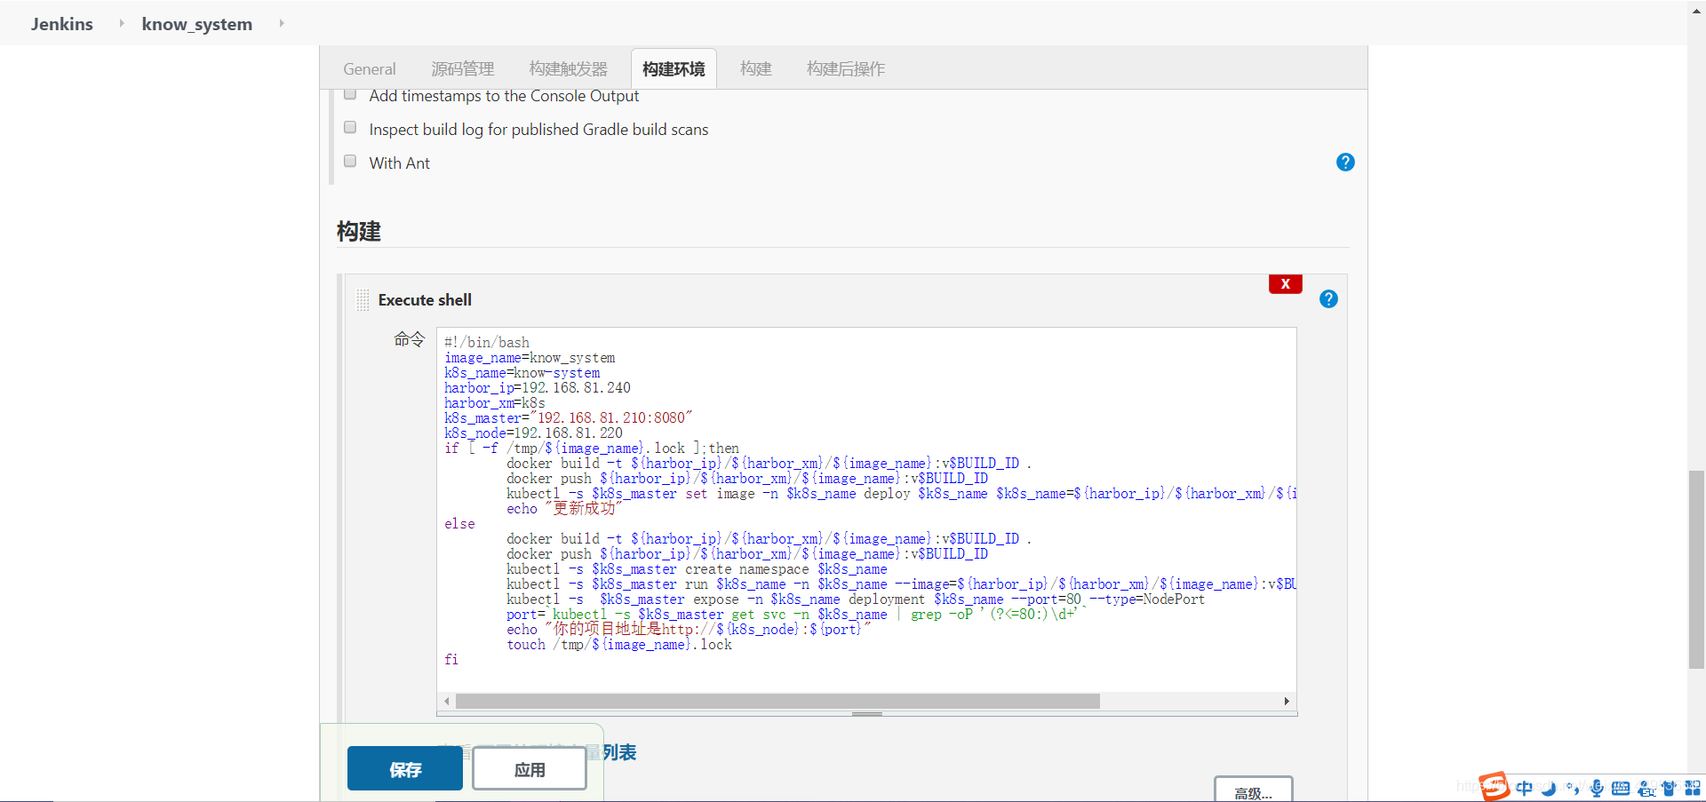Viewport: 1706px width, 802px height.
Task: Click the textarea resize grip handle
Action: (867, 713)
